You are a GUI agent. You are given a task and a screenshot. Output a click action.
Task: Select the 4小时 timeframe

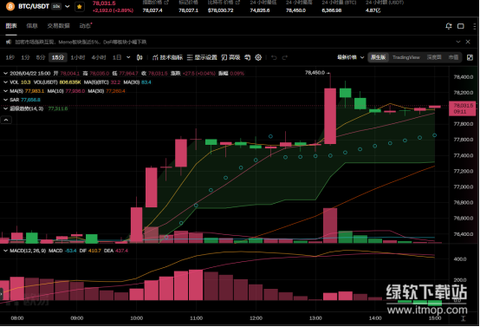pyautogui.click(x=99, y=57)
